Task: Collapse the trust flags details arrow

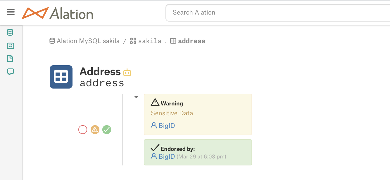Action: click(x=136, y=97)
